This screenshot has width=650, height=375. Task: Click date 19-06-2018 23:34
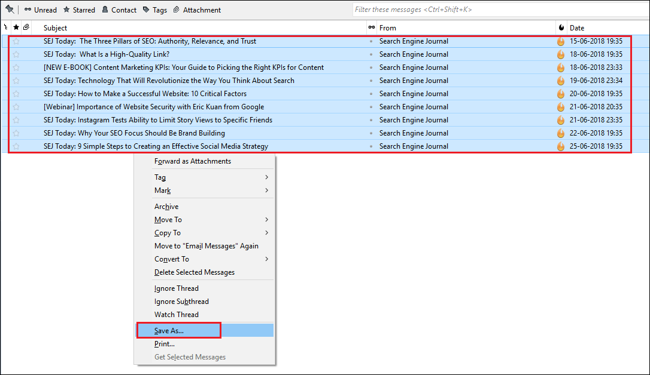point(596,81)
